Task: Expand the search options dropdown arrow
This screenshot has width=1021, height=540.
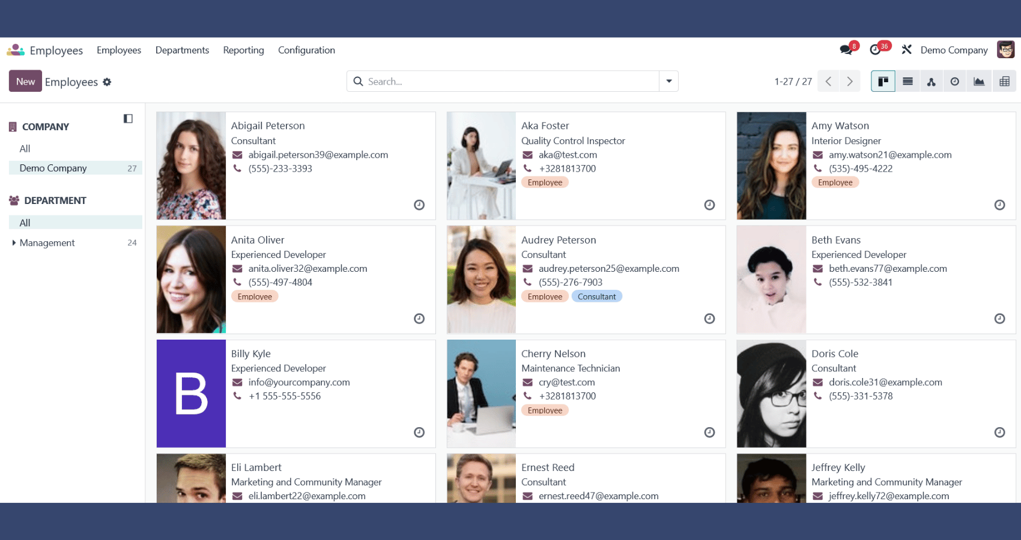Action: (668, 82)
